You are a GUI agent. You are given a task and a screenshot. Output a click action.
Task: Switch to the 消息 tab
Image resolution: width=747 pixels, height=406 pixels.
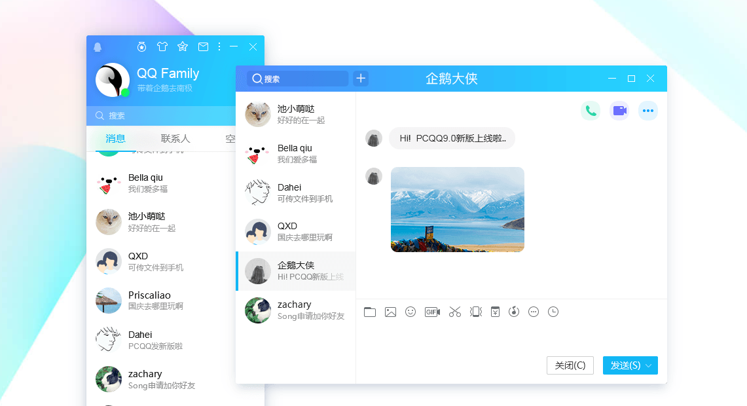tap(115, 139)
